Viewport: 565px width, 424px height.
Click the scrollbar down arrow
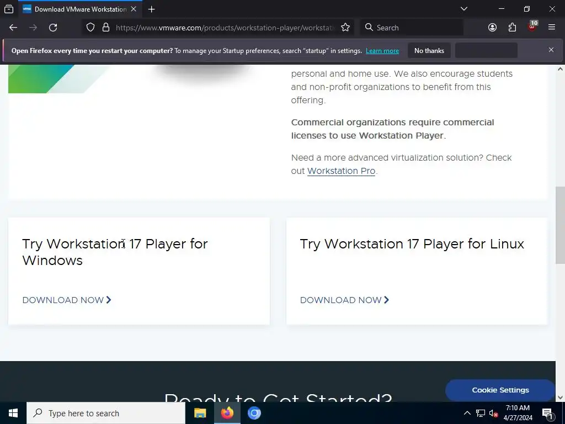tap(560, 397)
